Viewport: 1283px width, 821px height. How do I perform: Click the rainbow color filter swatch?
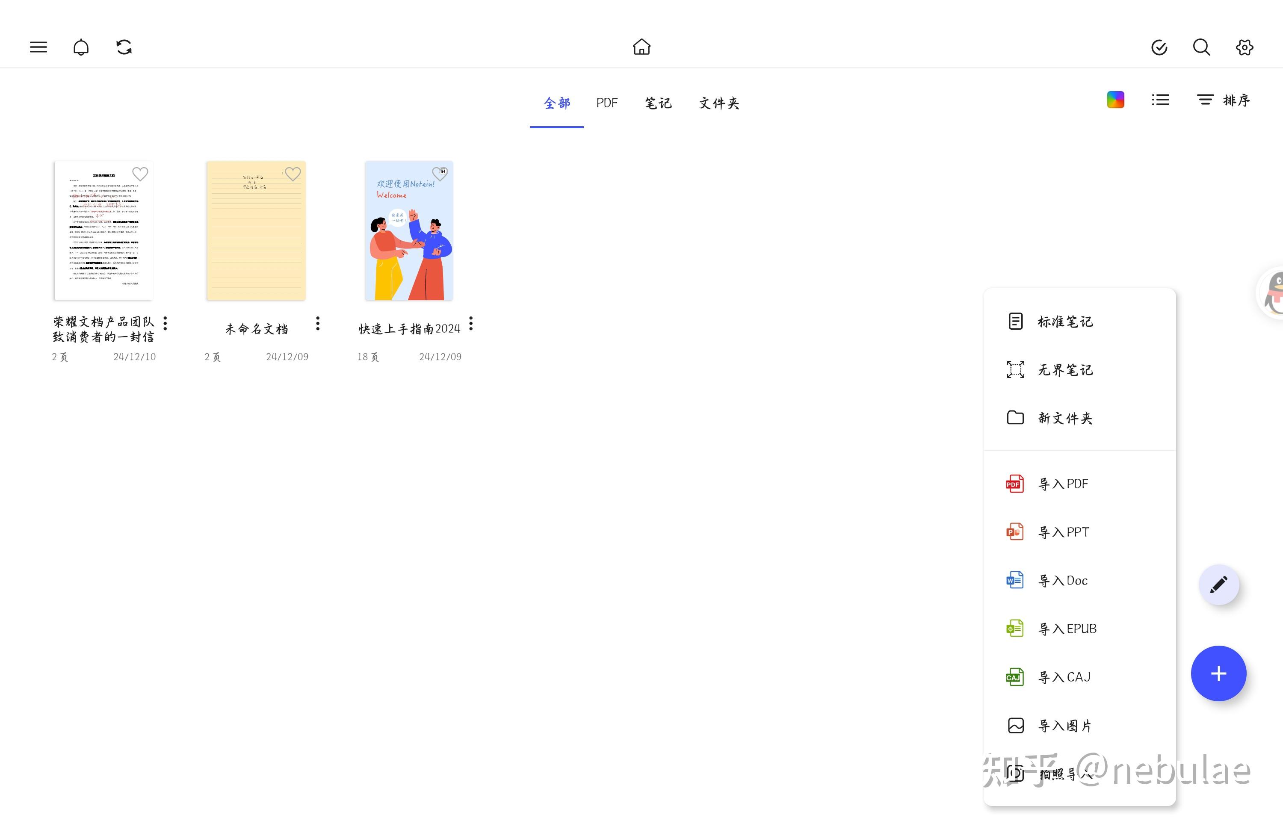point(1115,100)
